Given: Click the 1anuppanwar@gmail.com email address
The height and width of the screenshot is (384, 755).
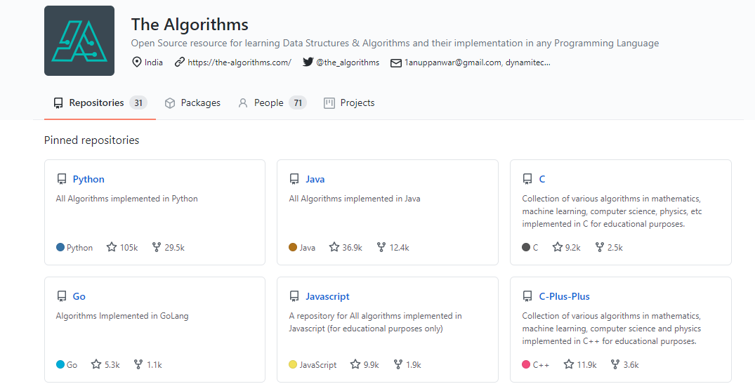Looking at the screenshot, I should 452,62.
